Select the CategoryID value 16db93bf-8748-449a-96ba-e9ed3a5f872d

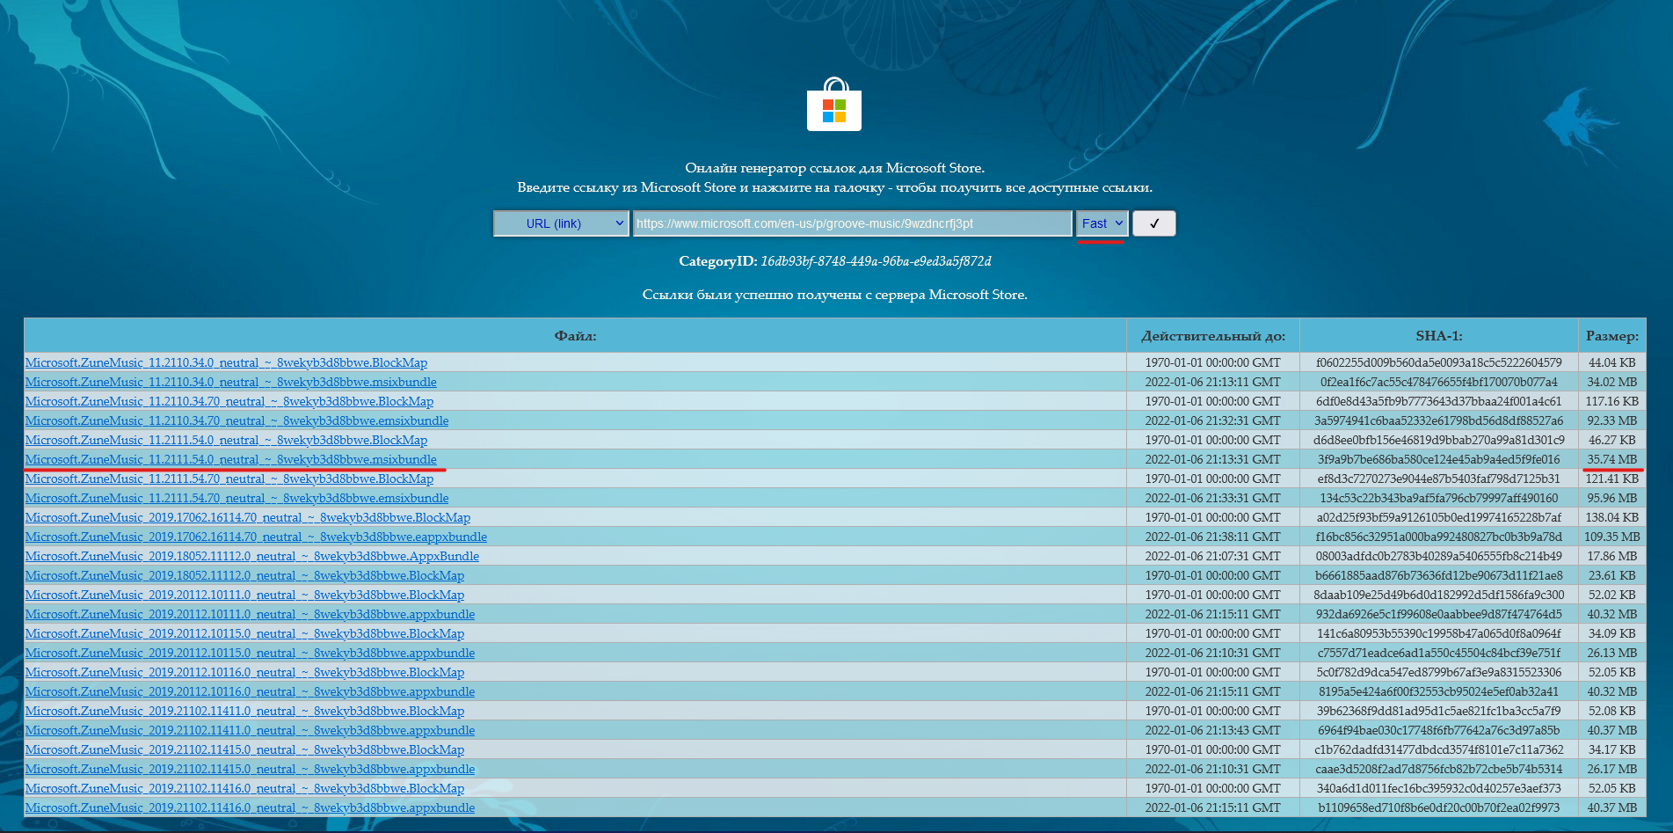click(x=876, y=261)
